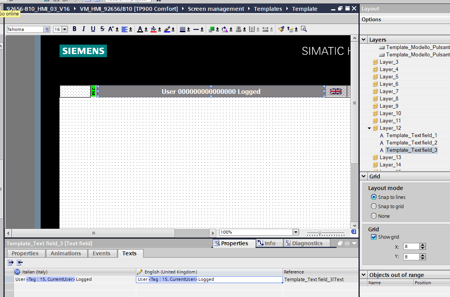Select the Snap to grid radio button
This screenshot has height=297, width=450.
click(374, 206)
